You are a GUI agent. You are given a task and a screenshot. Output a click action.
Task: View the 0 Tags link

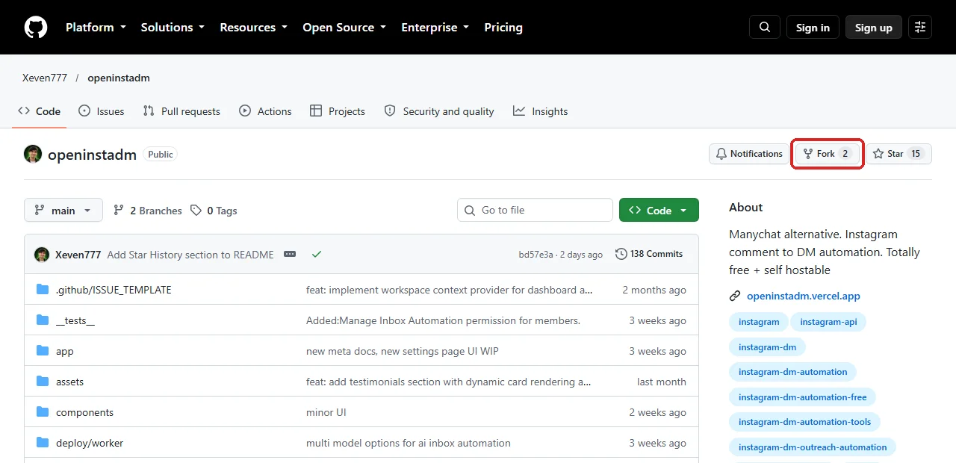tap(214, 211)
